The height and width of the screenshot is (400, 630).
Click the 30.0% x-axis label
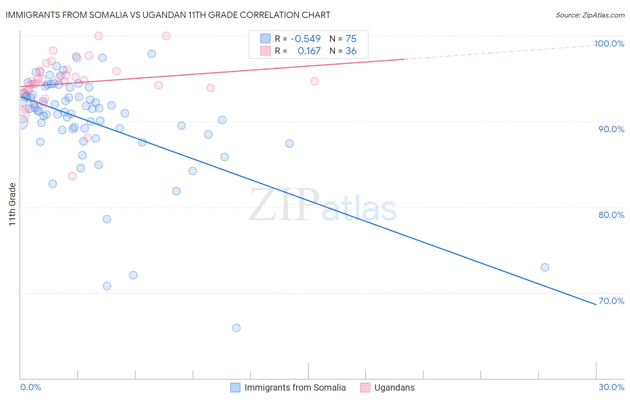(612, 387)
